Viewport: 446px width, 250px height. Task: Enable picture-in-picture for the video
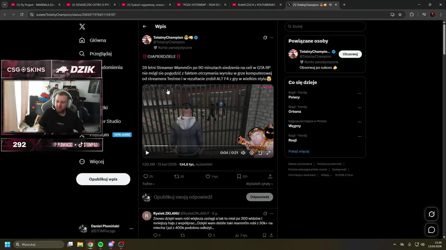[260, 153]
